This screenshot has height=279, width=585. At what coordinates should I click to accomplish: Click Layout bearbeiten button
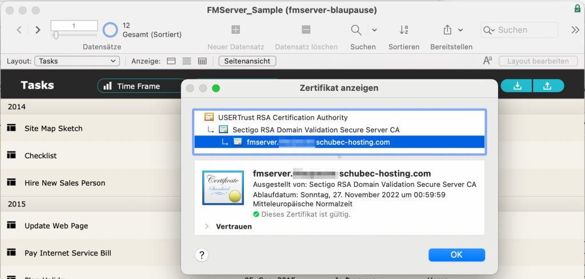click(x=538, y=61)
